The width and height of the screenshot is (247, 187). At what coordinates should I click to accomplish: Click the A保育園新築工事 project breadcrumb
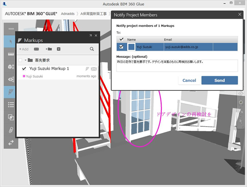click(93, 14)
